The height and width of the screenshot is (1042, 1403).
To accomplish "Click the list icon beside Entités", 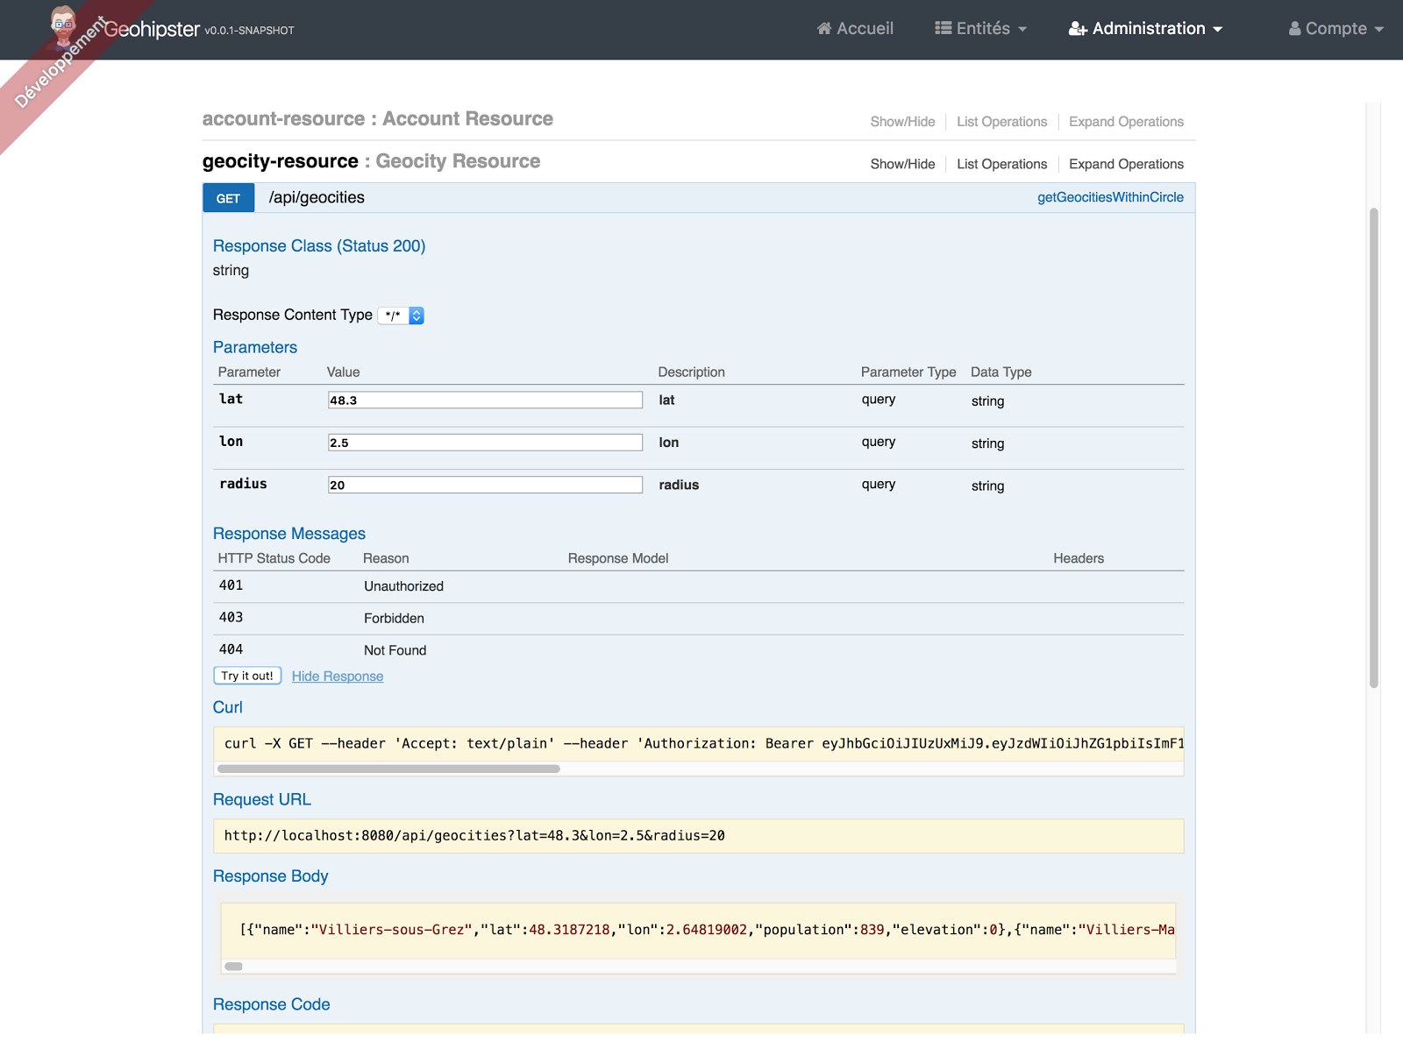I will click(x=944, y=29).
